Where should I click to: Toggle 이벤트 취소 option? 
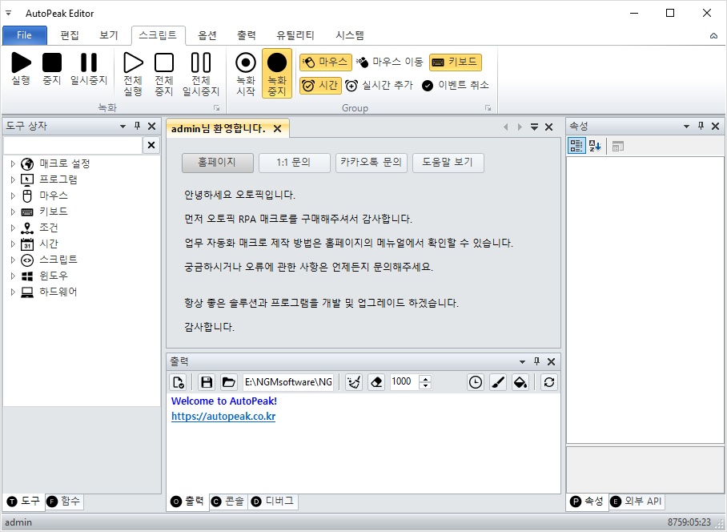tap(456, 86)
